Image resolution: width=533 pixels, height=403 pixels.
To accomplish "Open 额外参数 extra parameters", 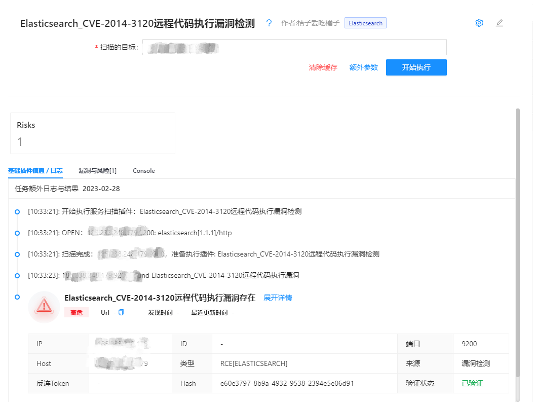I will (x=364, y=67).
